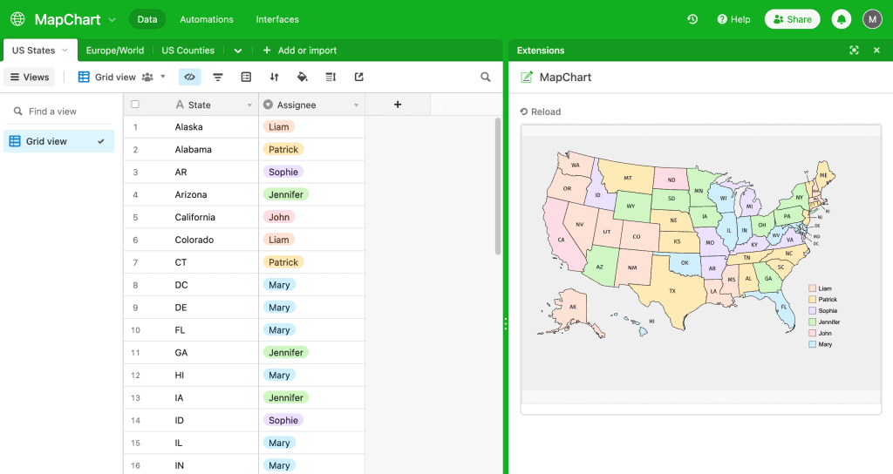Click the Patrick legend color swatch
The width and height of the screenshot is (893, 474).
coord(813,300)
